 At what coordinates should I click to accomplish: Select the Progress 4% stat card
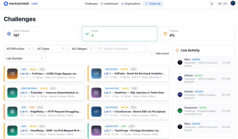point(198,34)
